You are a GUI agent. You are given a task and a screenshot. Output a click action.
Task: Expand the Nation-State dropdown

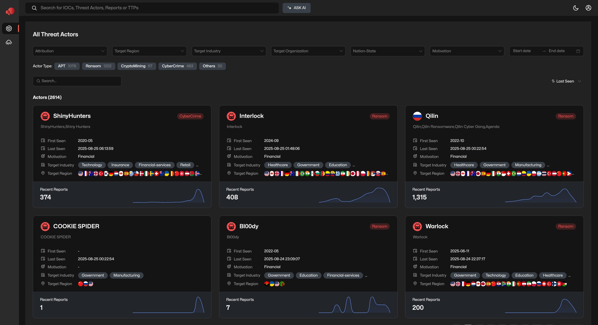388,51
